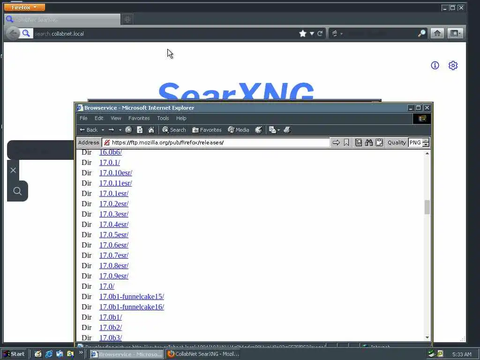Click the Firefox reload icon

coord(320,33)
